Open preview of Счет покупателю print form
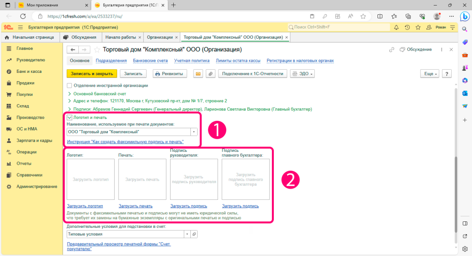 (118, 246)
